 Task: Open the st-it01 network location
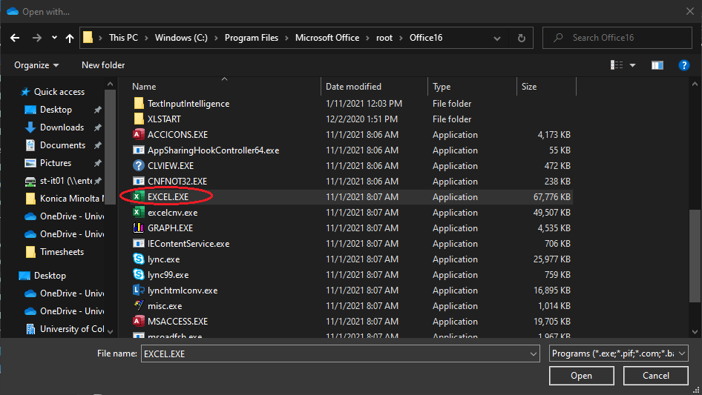(x=66, y=181)
